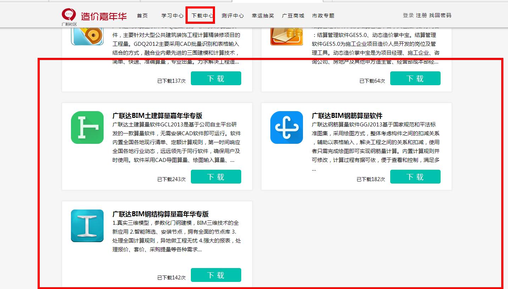Open 广豆商城 navigation item
Viewport: 508px width, 289px height.
click(293, 16)
